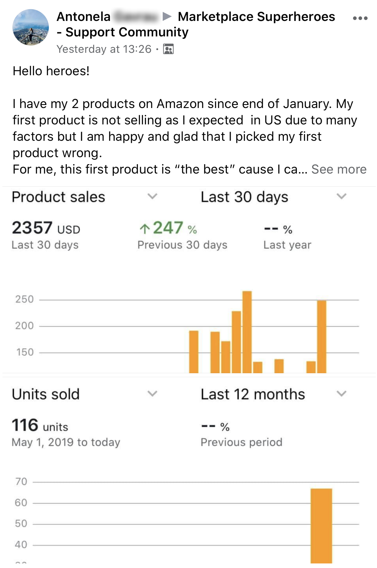The height and width of the screenshot is (568, 377).
Task: Select the rightmost bar in product sales chart
Action: pos(321,337)
